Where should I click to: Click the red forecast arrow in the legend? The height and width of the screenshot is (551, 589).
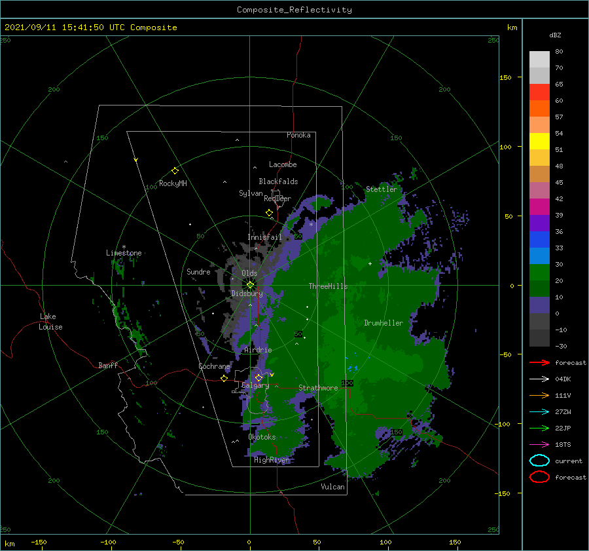coord(539,362)
